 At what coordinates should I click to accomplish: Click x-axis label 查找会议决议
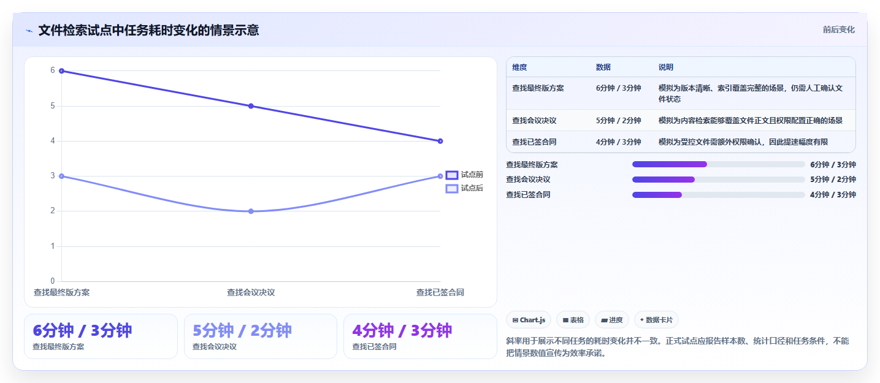(x=251, y=292)
